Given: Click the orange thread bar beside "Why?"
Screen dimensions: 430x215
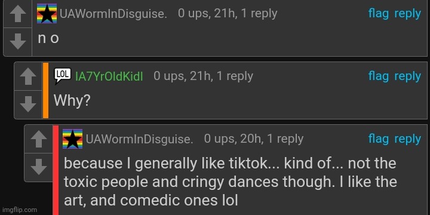Looking at the screenshot, I should tap(45, 91).
